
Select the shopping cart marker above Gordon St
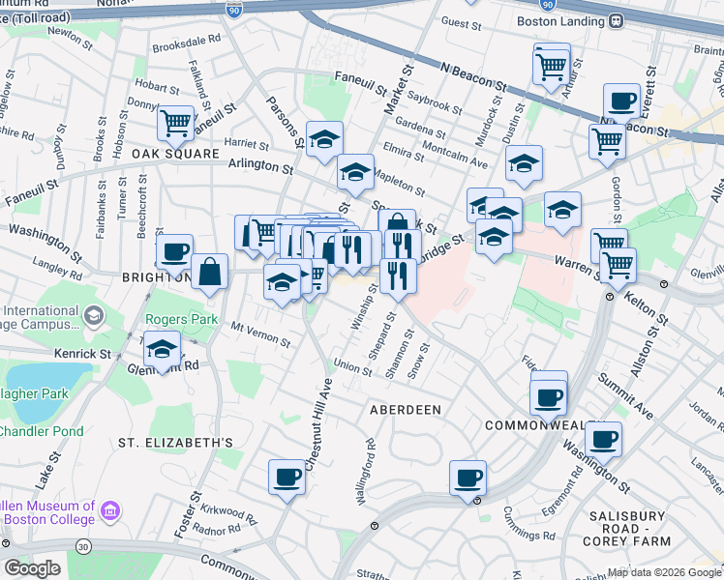(607, 141)
